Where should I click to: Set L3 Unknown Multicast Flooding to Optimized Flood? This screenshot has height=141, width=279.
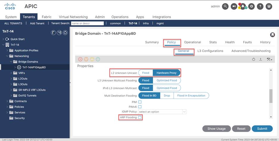(x=167, y=80)
